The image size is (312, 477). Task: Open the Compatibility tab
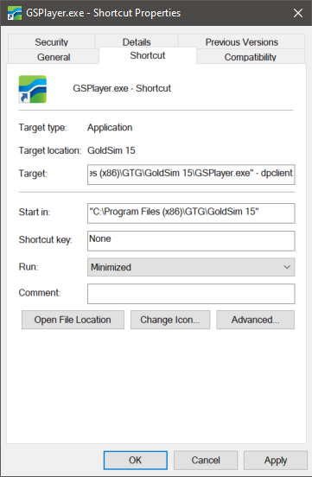coord(251,56)
